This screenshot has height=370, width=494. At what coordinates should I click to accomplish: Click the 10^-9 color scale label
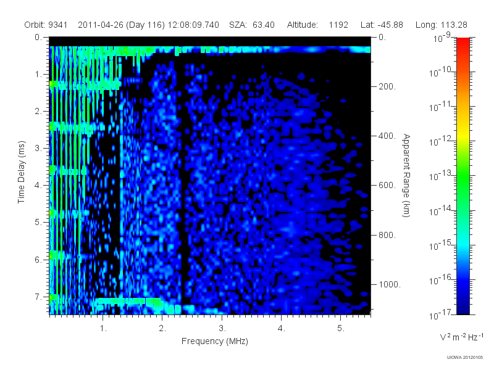442,38
